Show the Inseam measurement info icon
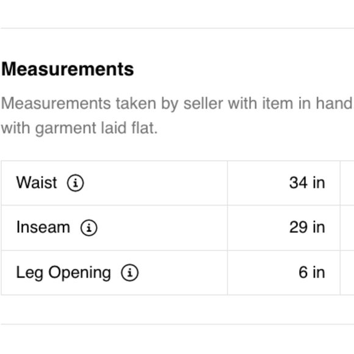 click(x=89, y=228)
